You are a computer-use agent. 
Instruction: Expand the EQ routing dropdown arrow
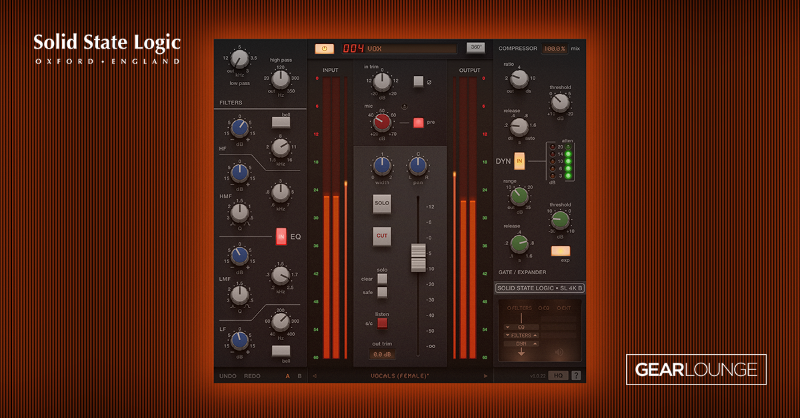point(508,327)
